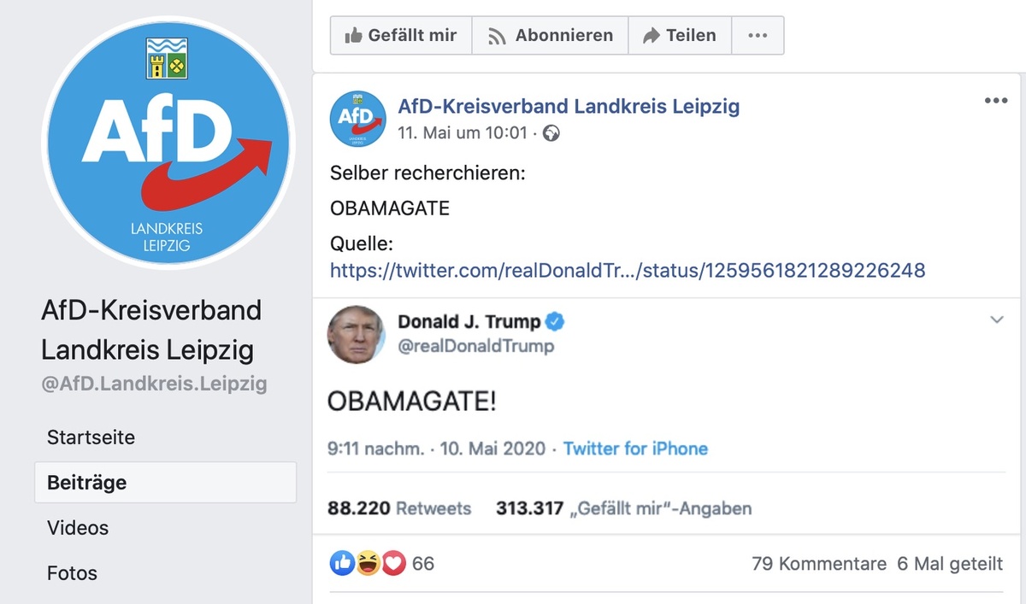Screen dimensions: 1026x604
Task: Collapse the embedded tweet with the chevron
Action: 997,320
